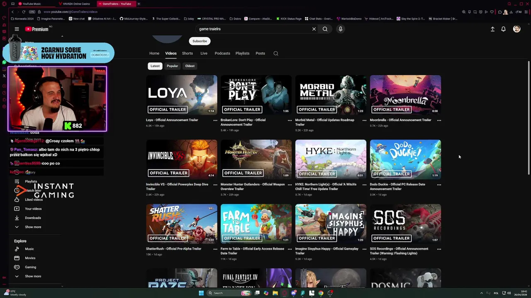
Task: Select the Oldest sort chip
Action: click(190, 66)
